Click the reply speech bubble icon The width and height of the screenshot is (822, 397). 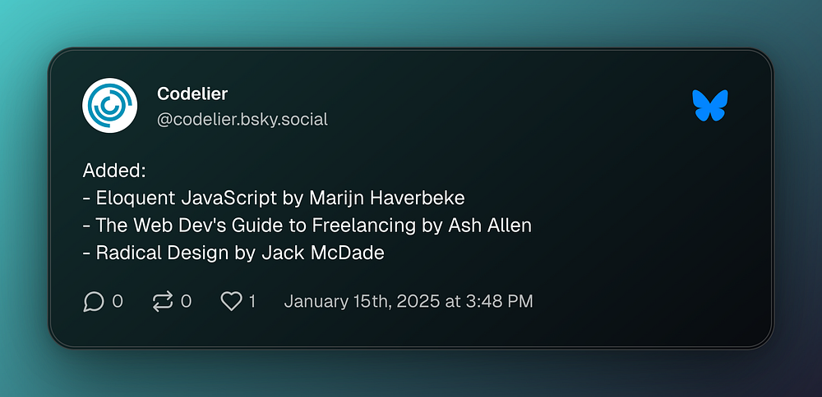click(94, 302)
